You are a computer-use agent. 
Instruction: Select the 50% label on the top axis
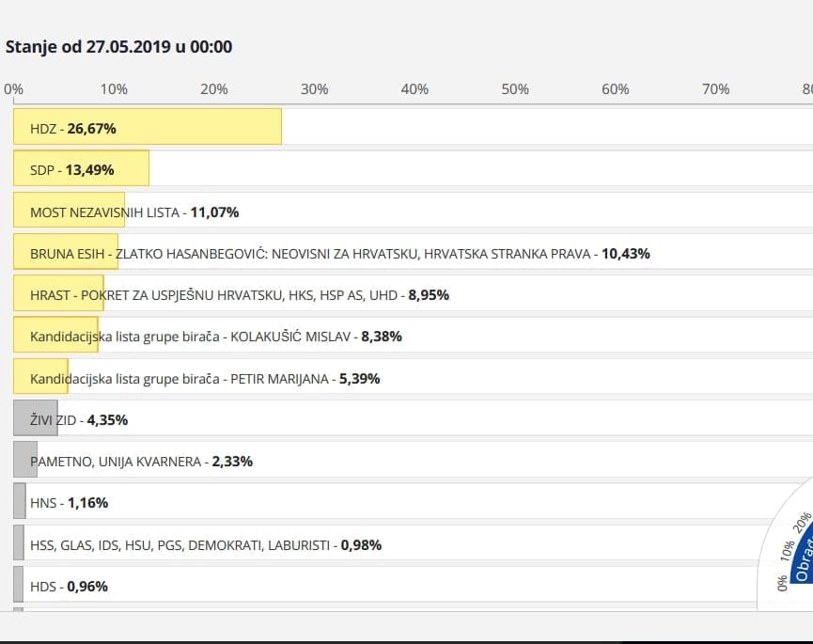click(515, 89)
